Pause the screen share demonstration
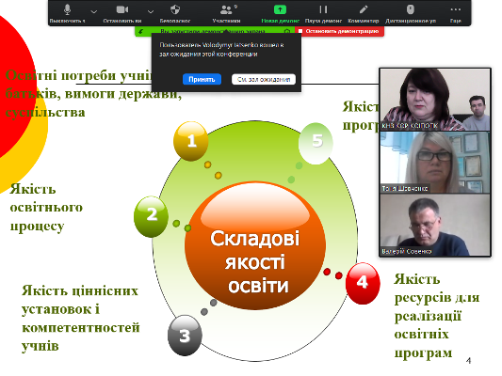Screen dimensions: 502x376 pos(323,13)
